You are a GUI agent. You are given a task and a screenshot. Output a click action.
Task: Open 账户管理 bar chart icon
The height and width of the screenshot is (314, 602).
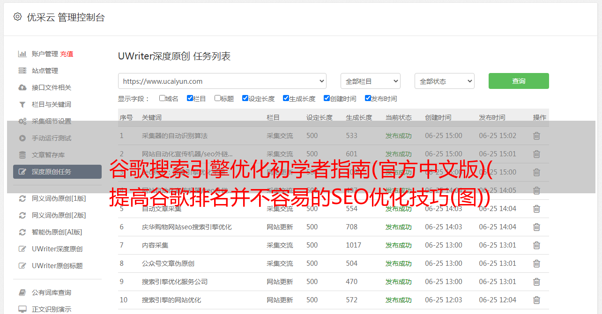click(x=22, y=54)
